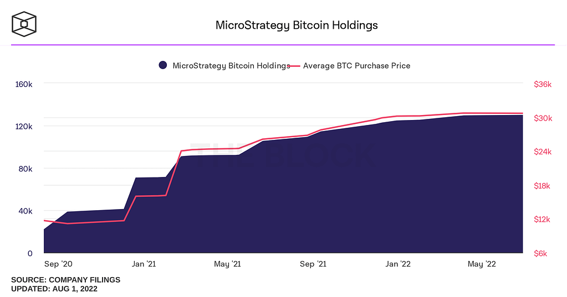Click the Jan '21 x-axis label
567x297 pixels.
coord(144,264)
